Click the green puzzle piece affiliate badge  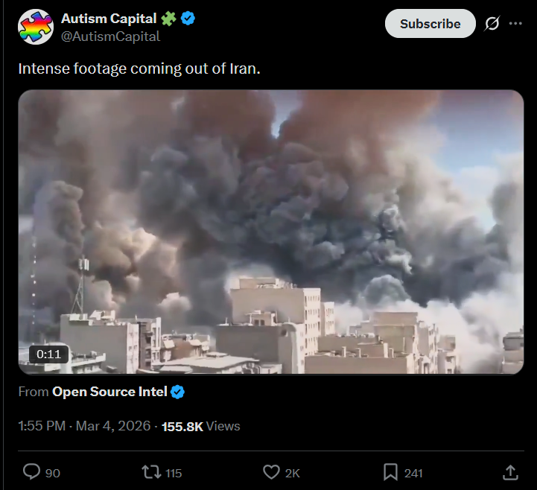coord(168,18)
